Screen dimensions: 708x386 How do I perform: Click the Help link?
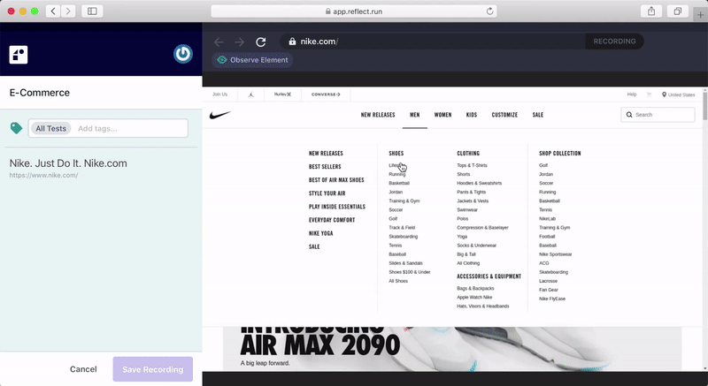pos(632,95)
